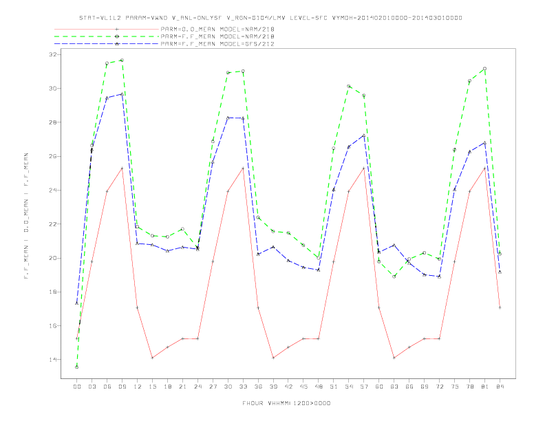This screenshot has width=545, height=421.
Task: Click x-axis tick label 57
Action: (364, 387)
